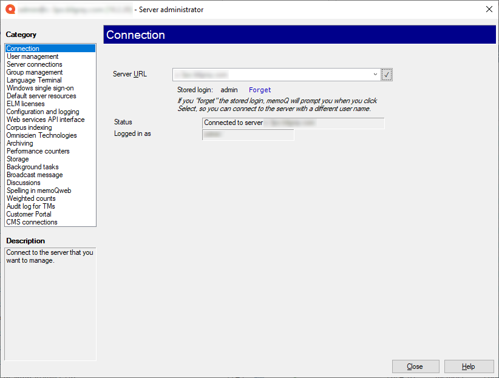Open CMS connections category

click(50, 222)
